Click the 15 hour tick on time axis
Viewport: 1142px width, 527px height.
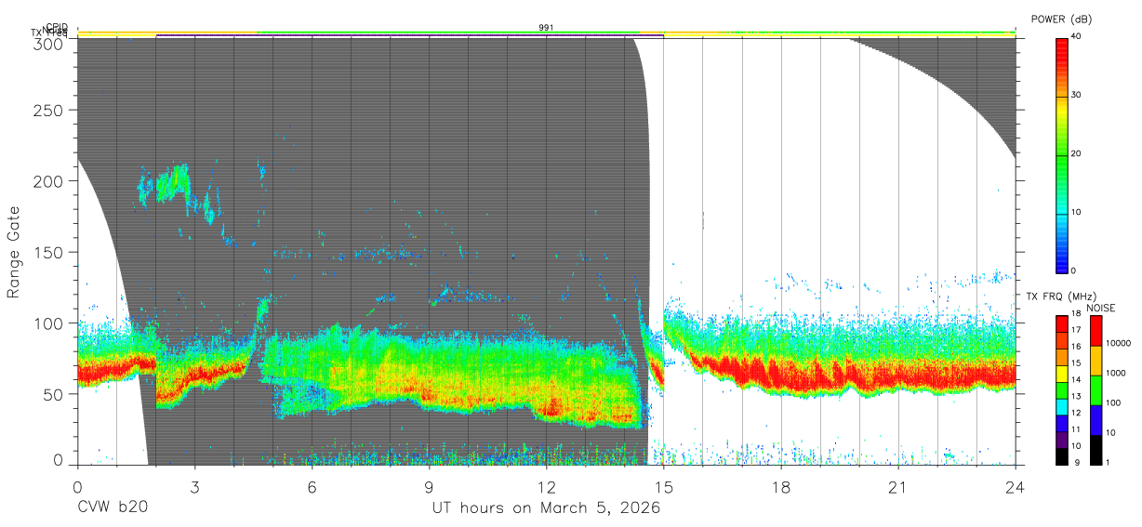coord(664,486)
